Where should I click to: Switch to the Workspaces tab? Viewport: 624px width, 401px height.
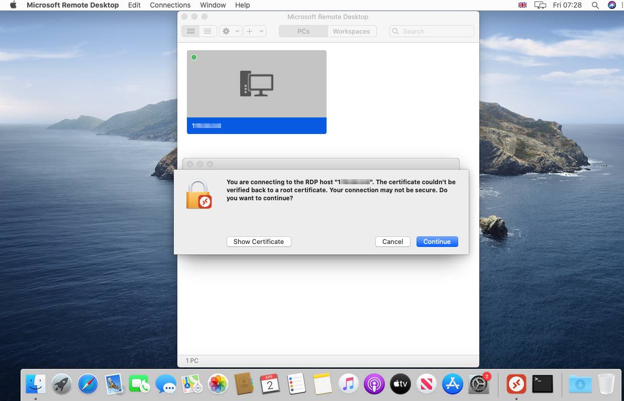point(351,31)
